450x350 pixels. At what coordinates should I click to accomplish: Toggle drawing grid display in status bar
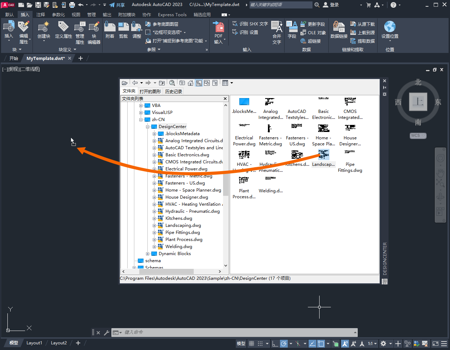(251, 343)
